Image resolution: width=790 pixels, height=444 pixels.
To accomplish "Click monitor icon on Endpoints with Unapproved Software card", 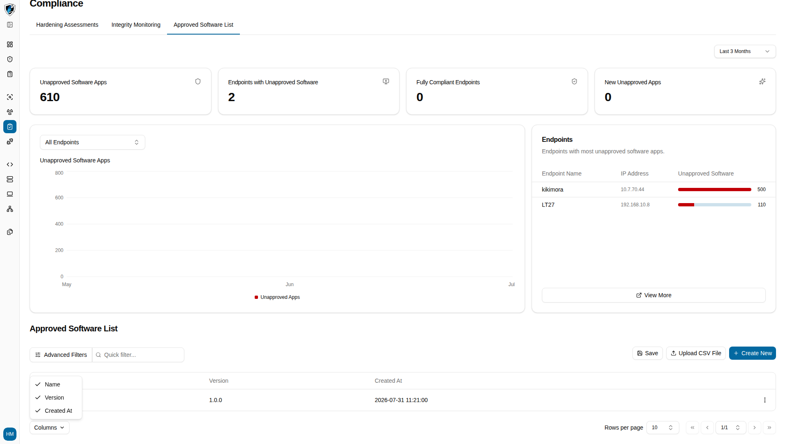I will 386,81.
